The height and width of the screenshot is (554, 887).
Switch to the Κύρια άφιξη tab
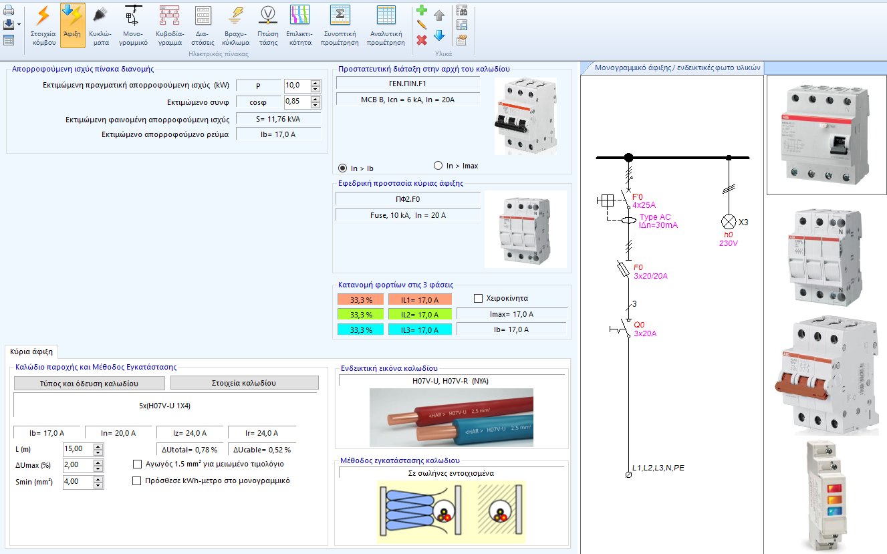point(32,350)
